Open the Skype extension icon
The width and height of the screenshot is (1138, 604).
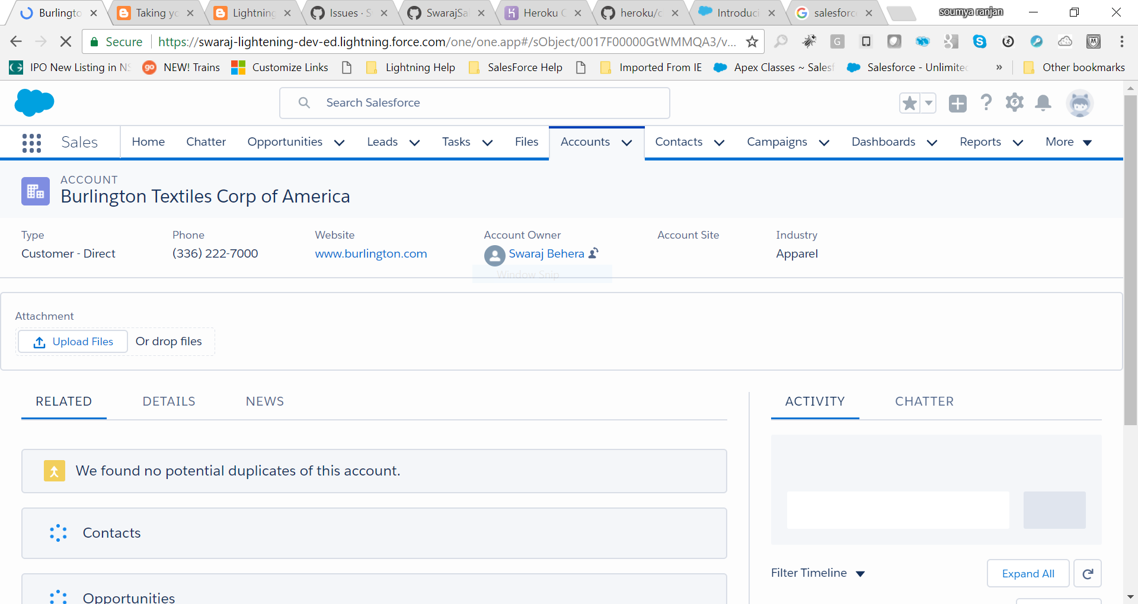point(980,41)
